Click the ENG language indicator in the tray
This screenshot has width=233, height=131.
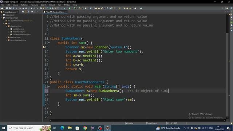point(211,128)
